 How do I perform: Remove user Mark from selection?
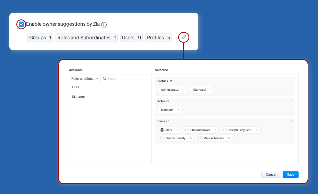pyautogui.click(x=177, y=130)
